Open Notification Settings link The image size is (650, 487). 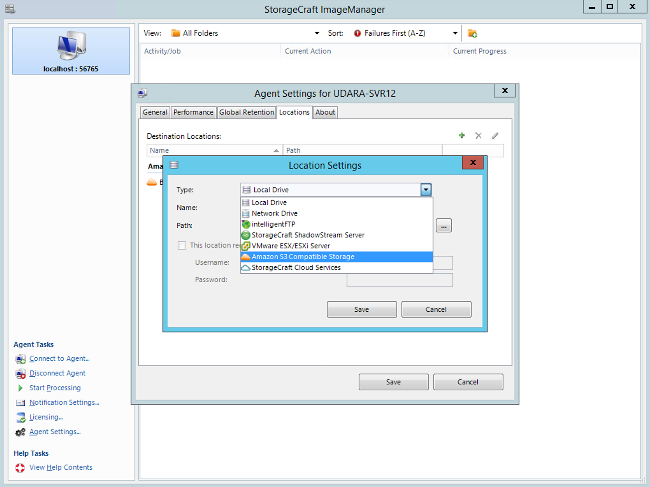(64, 403)
